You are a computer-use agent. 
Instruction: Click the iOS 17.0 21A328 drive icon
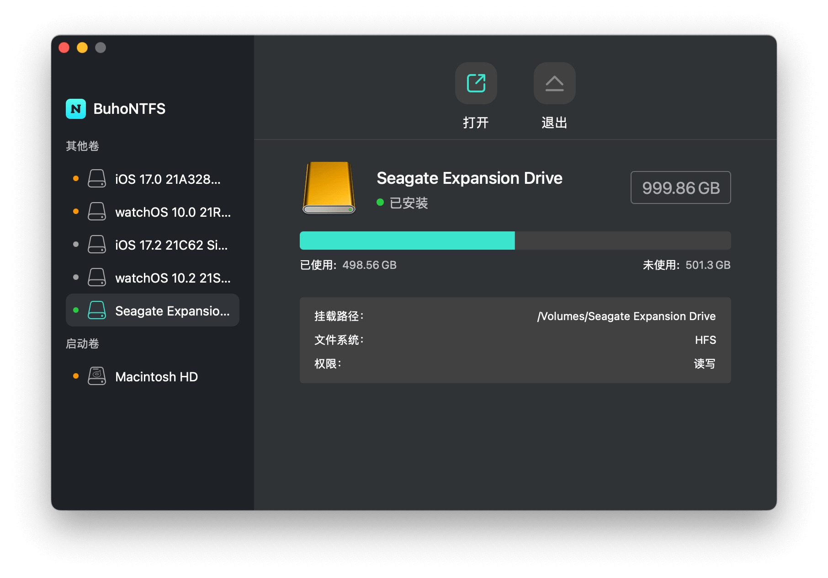tap(97, 179)
